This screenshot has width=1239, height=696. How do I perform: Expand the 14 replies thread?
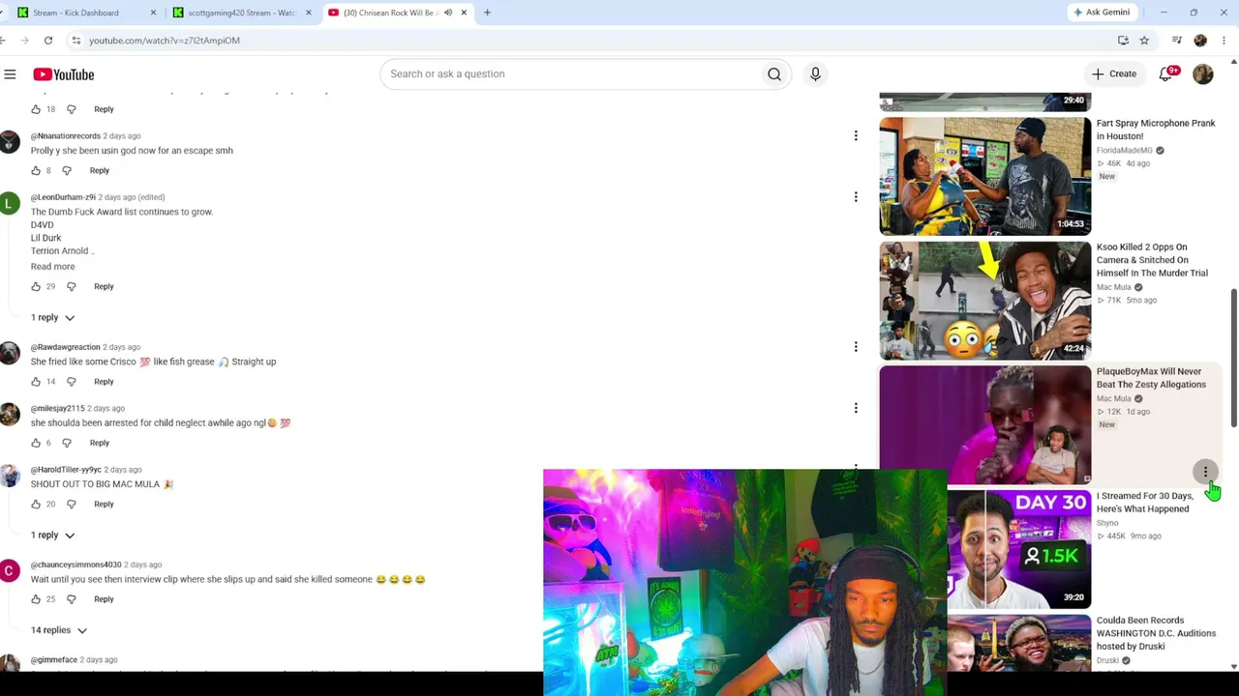point(58,630)
